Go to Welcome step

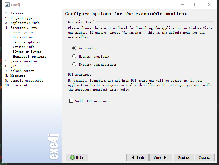(17, 13)
